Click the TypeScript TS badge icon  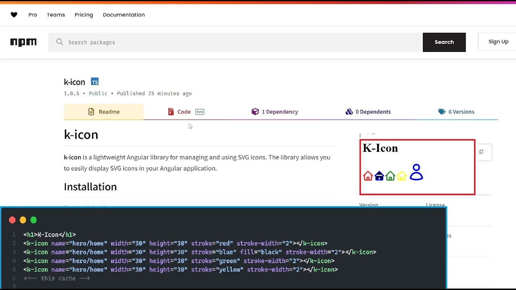(95, 82)
